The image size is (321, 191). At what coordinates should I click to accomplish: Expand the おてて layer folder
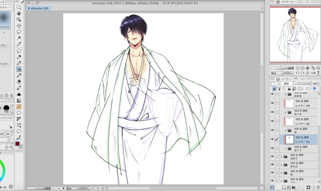[x=285, y=148]
